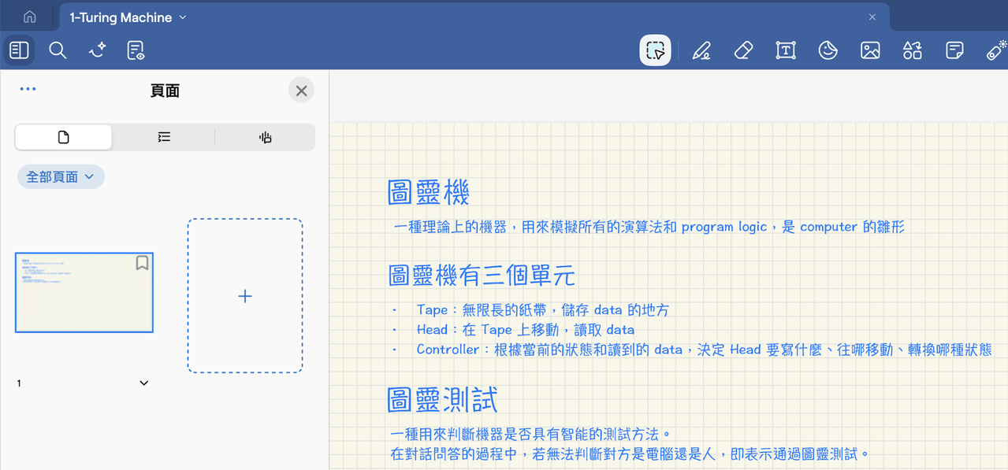Select the laser pointer tool
This screenshot has height=470, width=1008.
coord(996,50)
